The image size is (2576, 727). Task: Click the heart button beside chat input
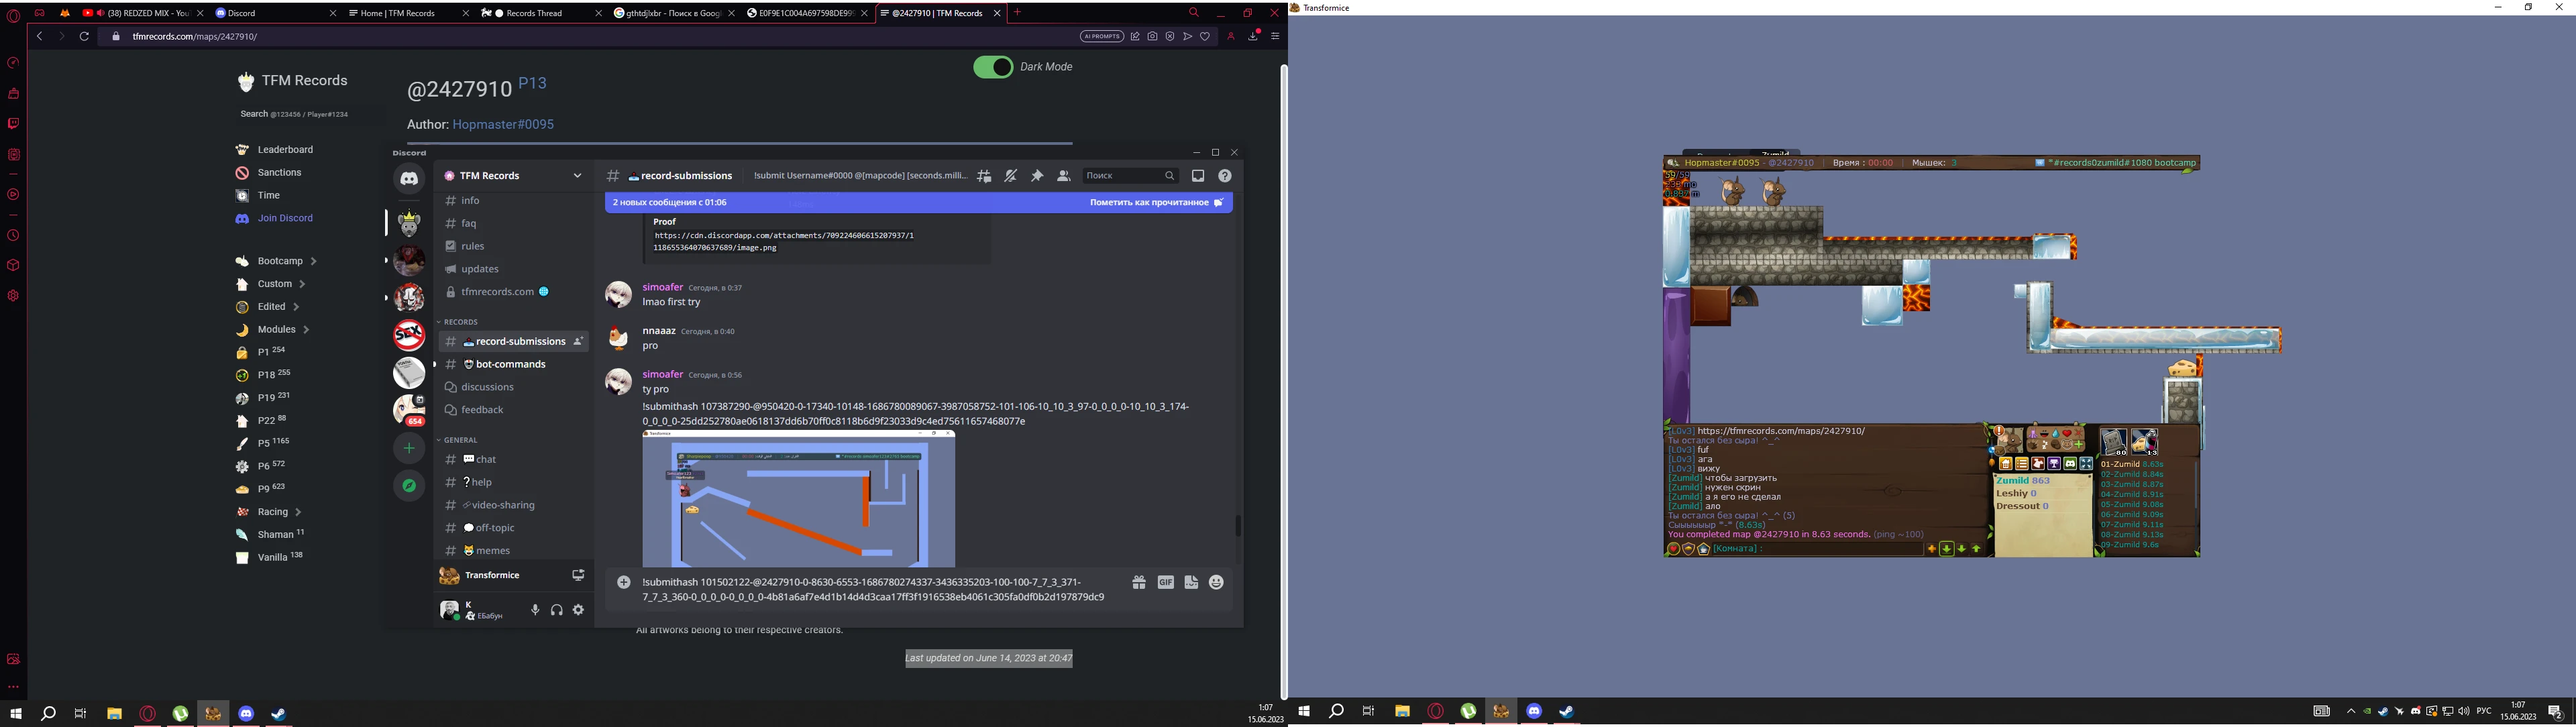coord(1673,549)
